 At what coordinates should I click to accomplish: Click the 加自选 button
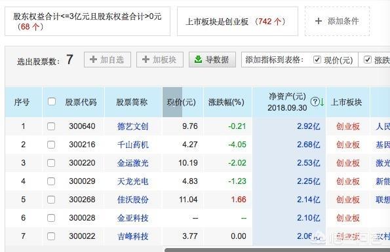pyautogui.click(x=107, y=60)
